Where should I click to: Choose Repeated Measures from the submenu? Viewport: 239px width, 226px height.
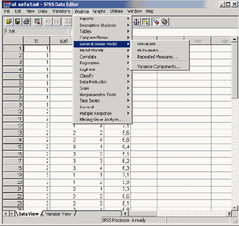[x=160, y=57]
